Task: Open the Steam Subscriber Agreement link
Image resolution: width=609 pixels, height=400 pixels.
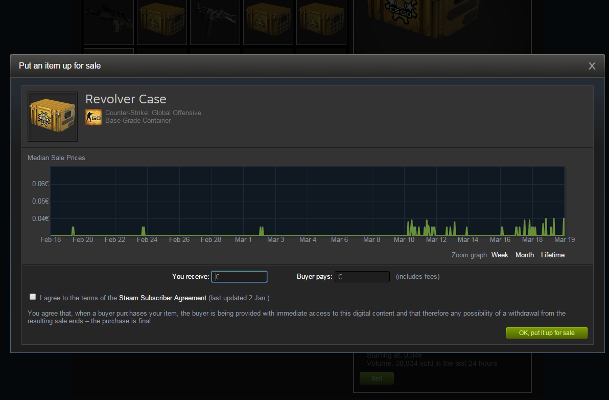Action: (x=162, y=298)
